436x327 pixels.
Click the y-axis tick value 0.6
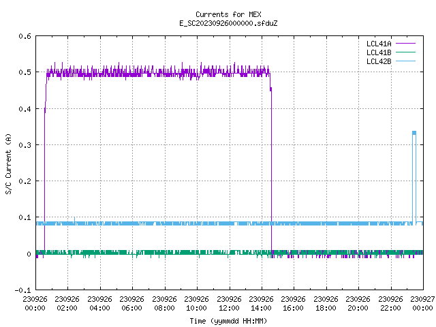25,36
